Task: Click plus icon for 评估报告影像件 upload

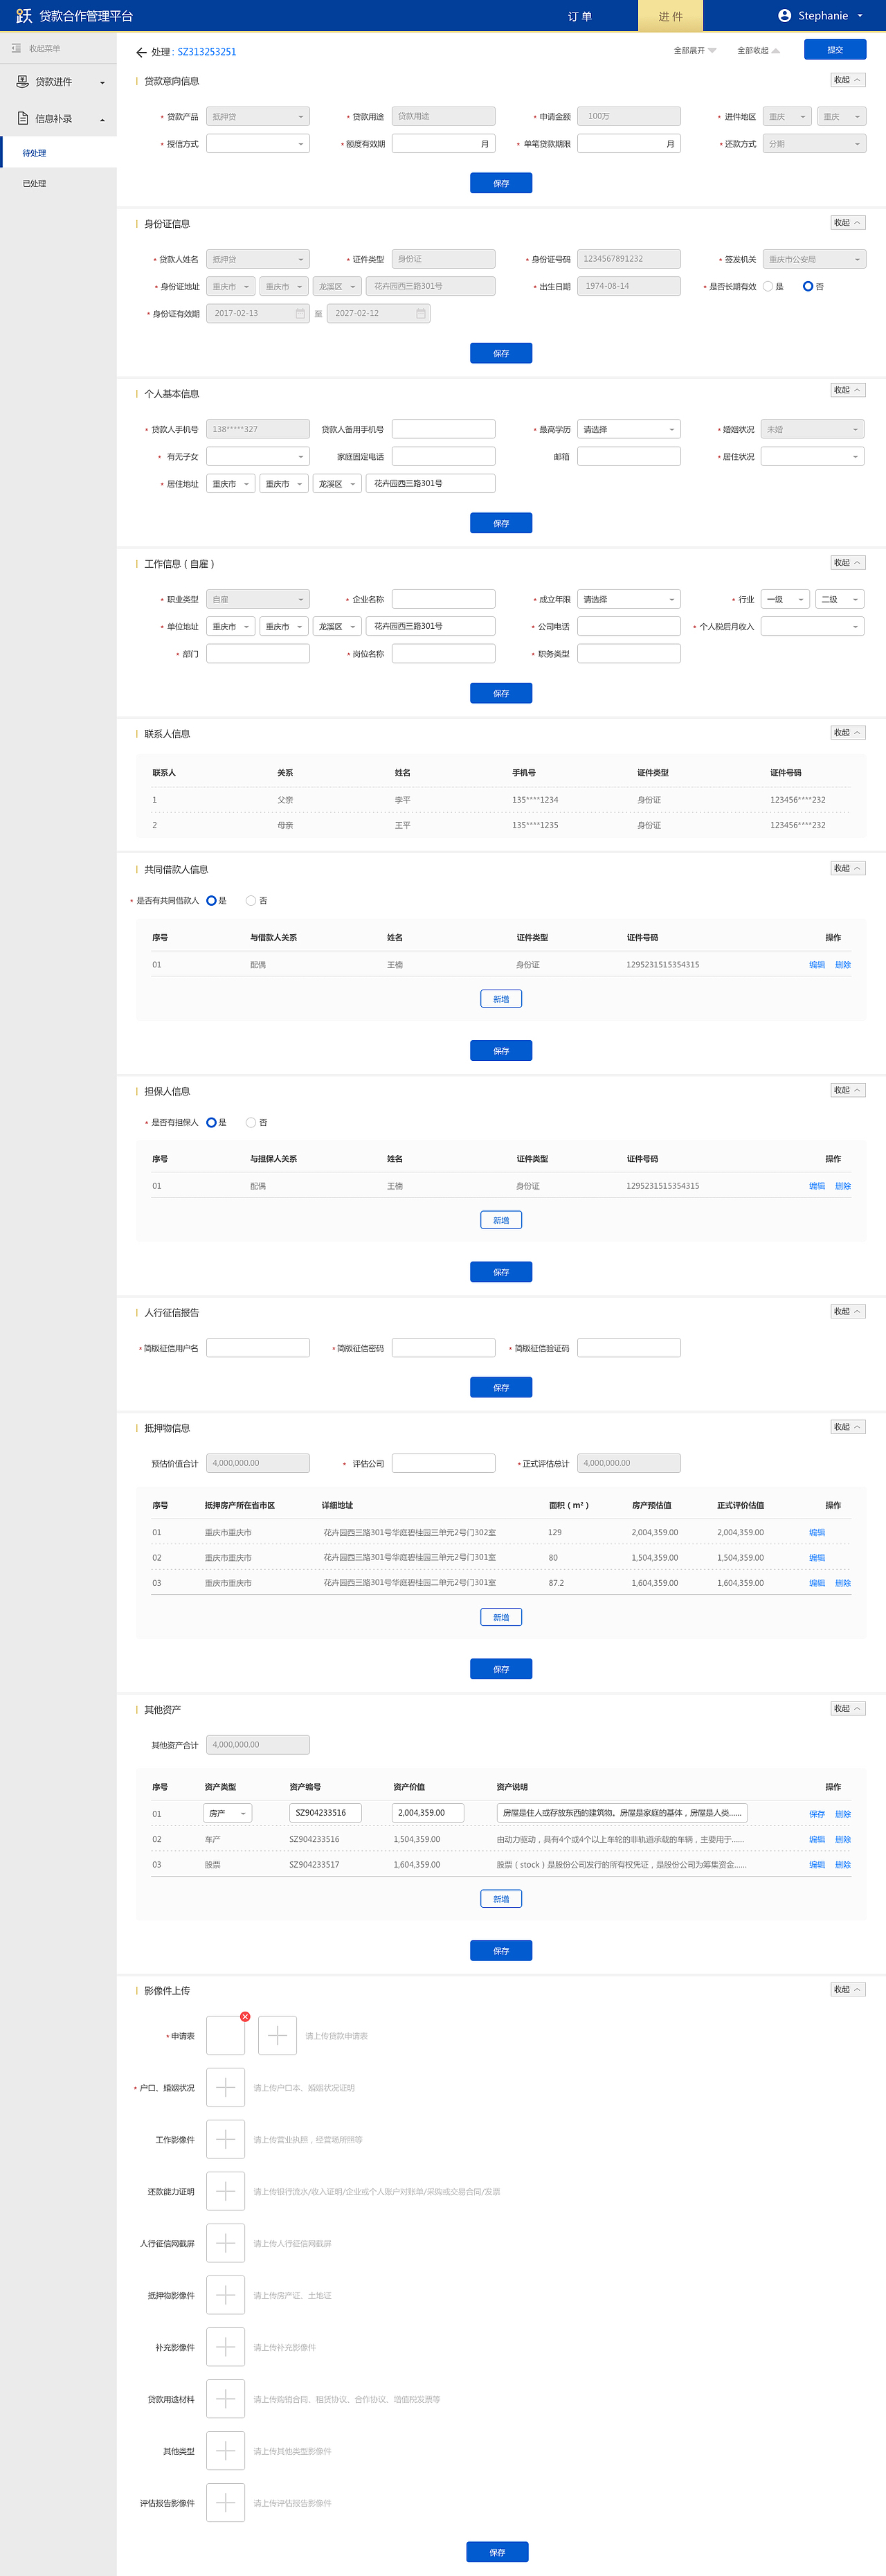Action: (x=226, y=2503)
